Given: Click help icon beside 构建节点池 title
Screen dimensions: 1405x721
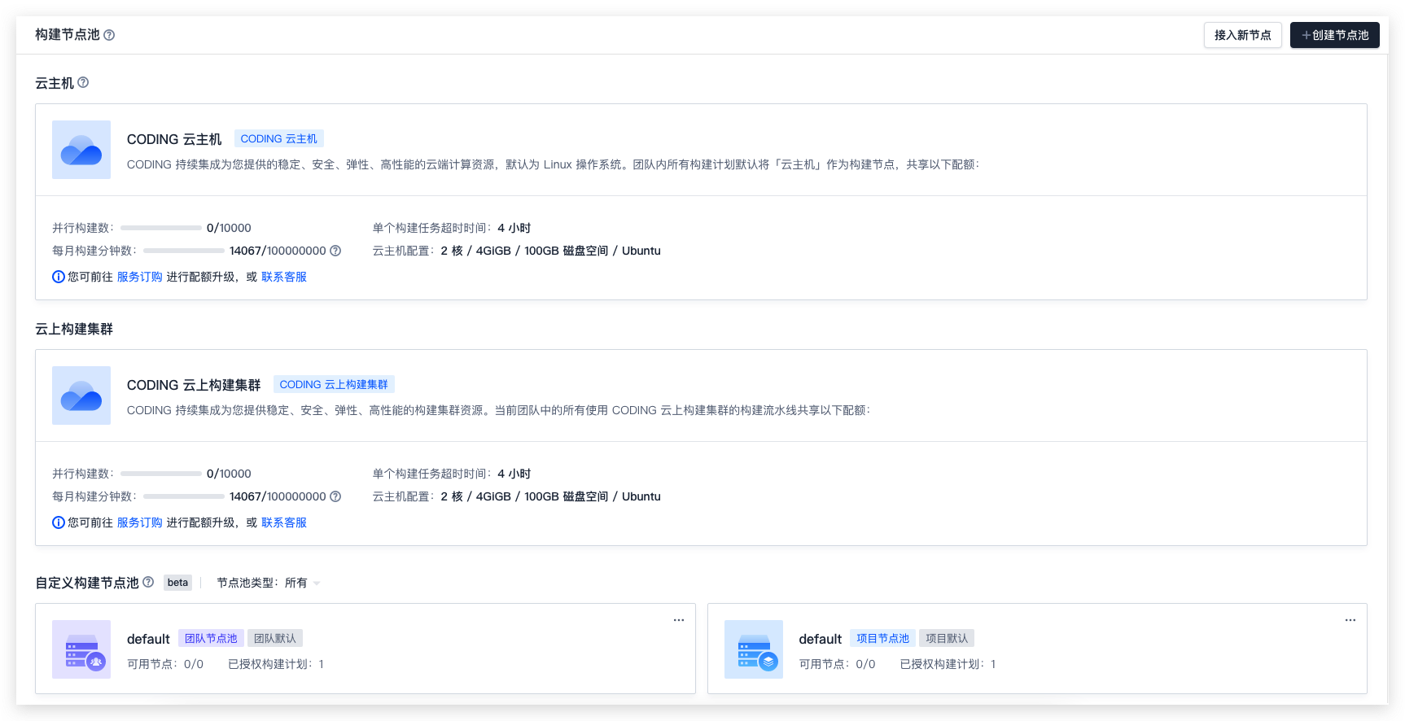Looking at the screenshot, I should click(x=109, y=35).
